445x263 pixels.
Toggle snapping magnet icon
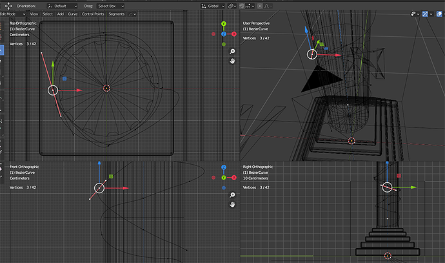(x=242, y=6)
